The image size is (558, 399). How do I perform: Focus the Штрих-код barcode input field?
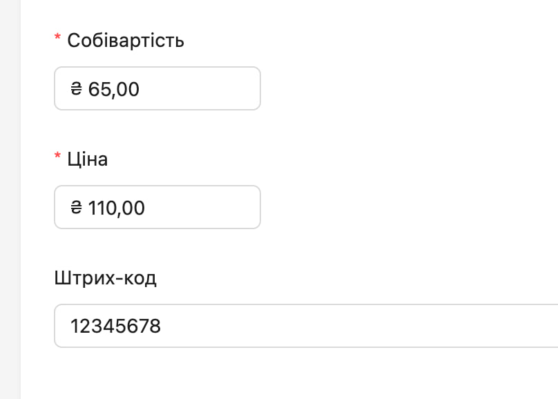[306, 326]
